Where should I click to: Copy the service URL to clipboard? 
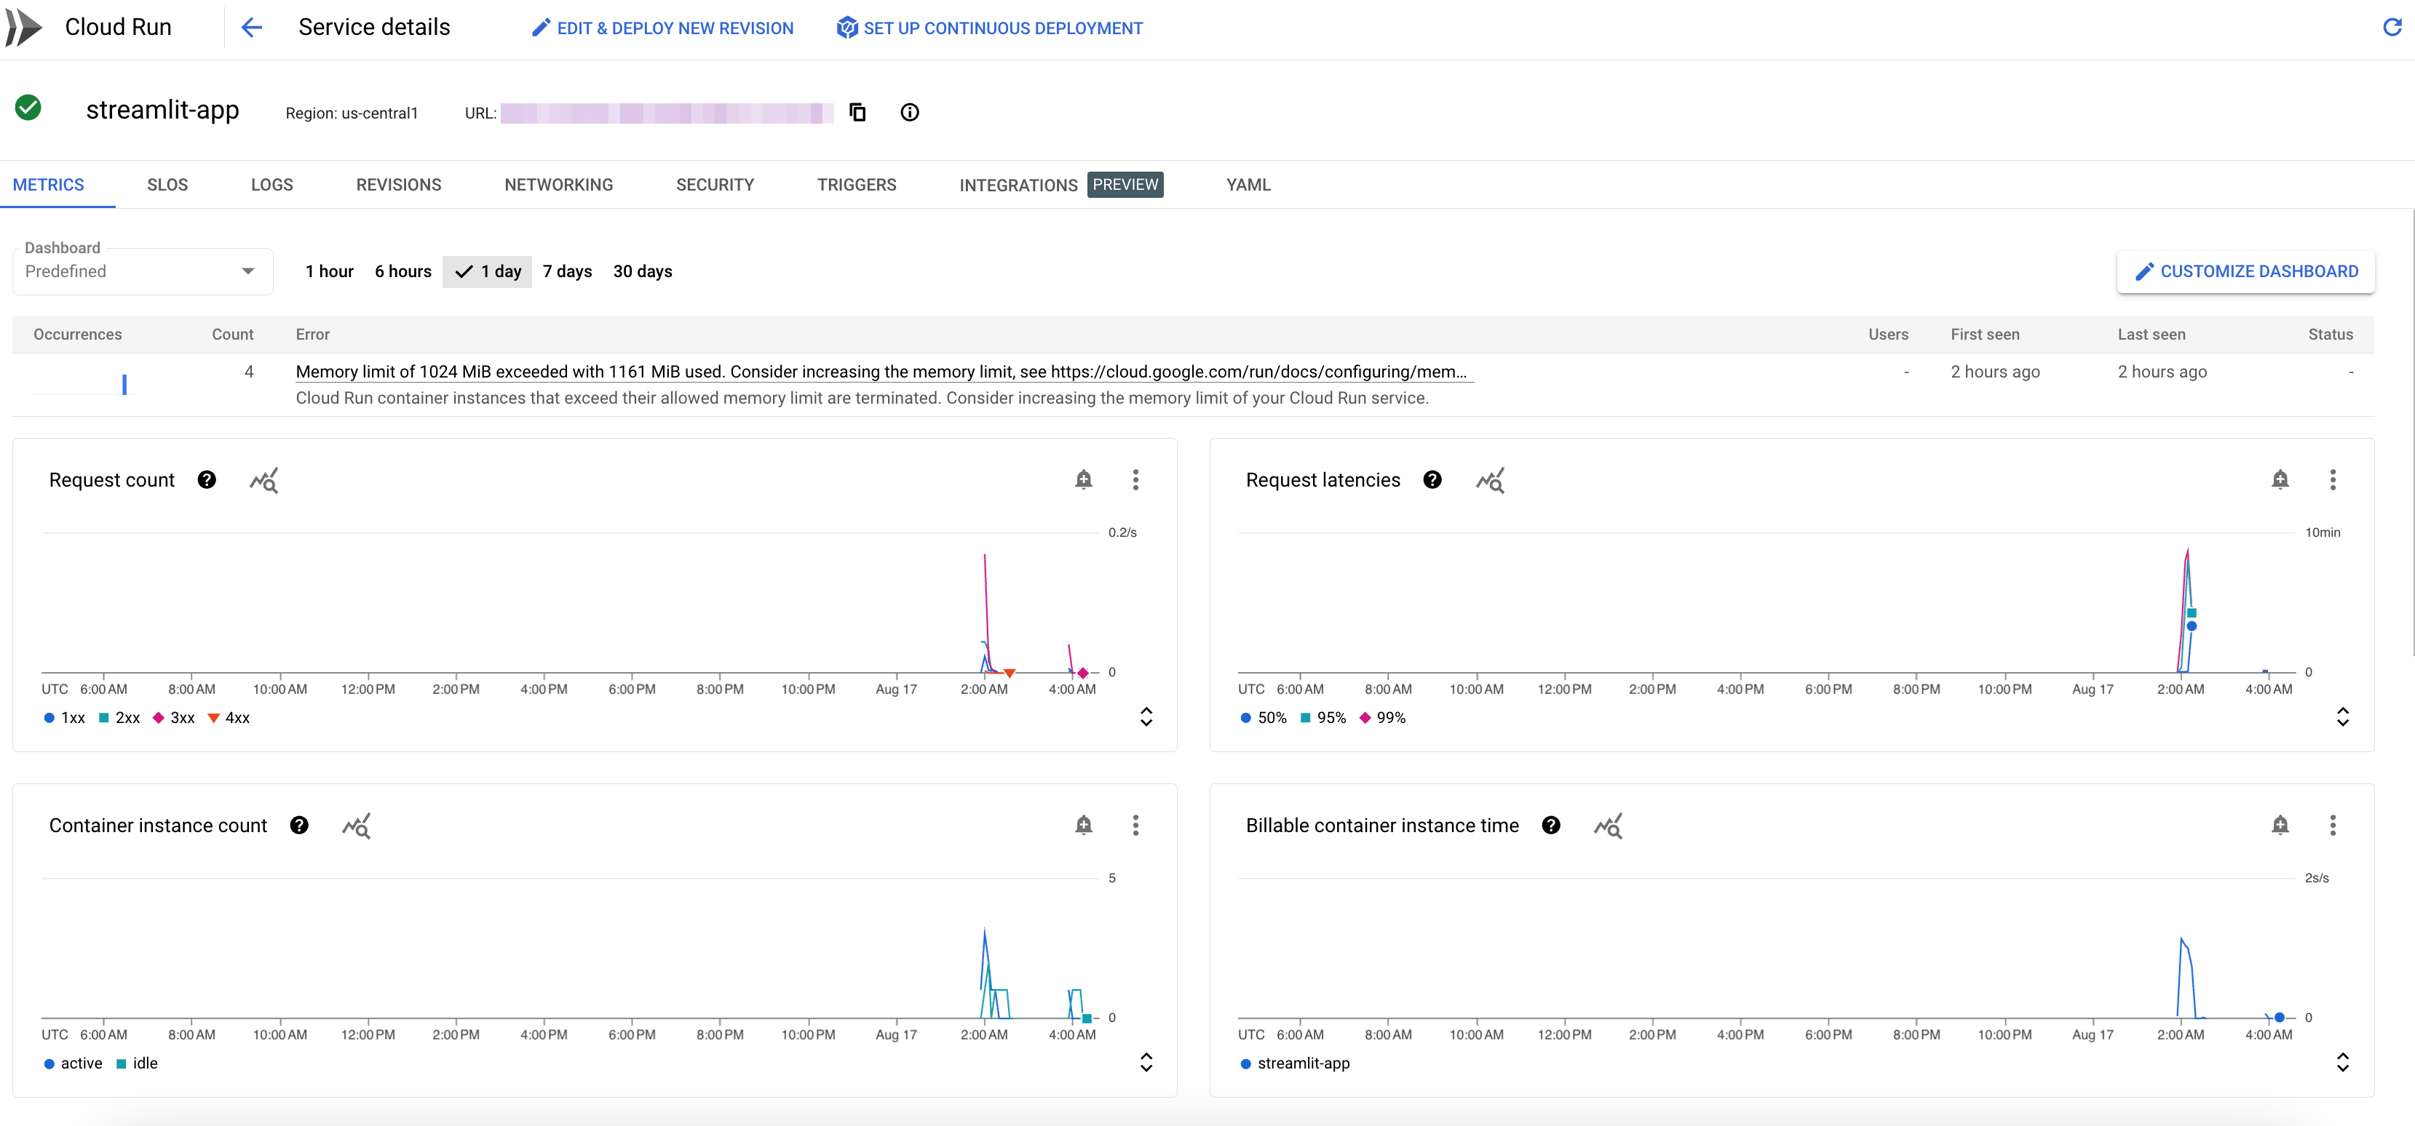click(x=857, y=113)
